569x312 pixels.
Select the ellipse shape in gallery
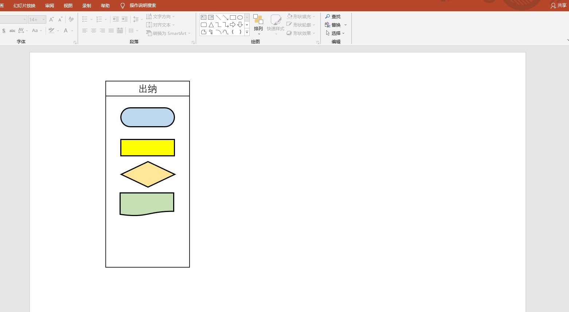[240, 17]
